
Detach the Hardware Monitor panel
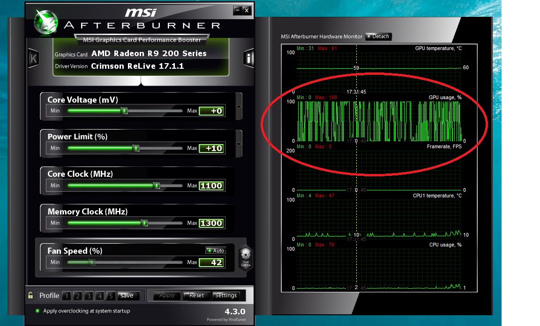(x=378, y=36)
